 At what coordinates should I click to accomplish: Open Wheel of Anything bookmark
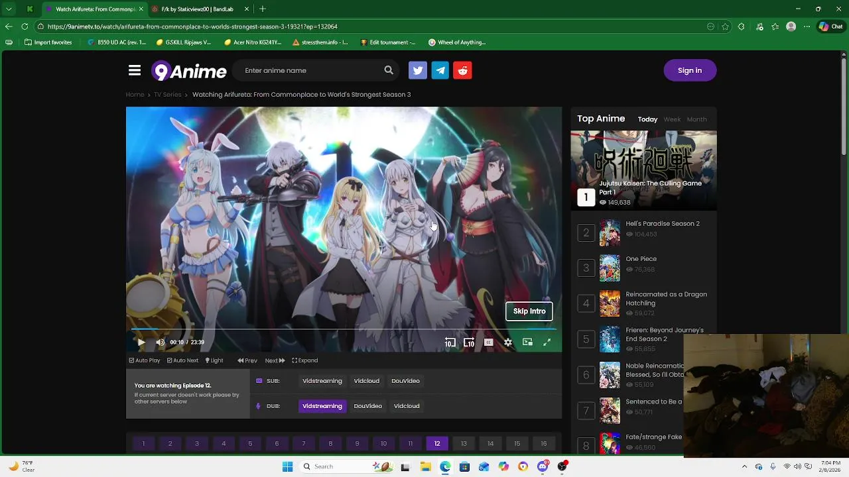[x=458, y=42]
